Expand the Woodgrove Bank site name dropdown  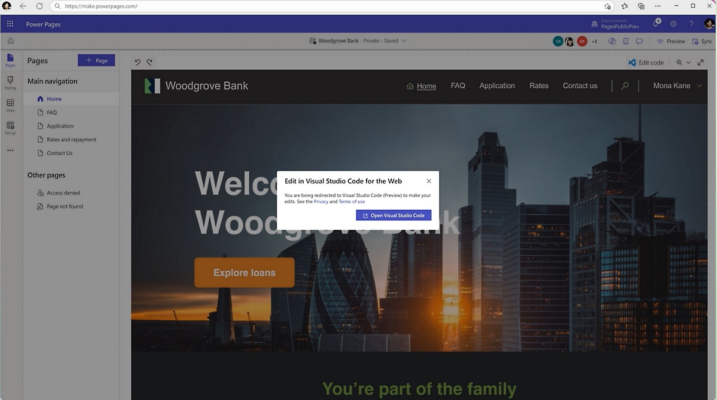pos(404,41)
